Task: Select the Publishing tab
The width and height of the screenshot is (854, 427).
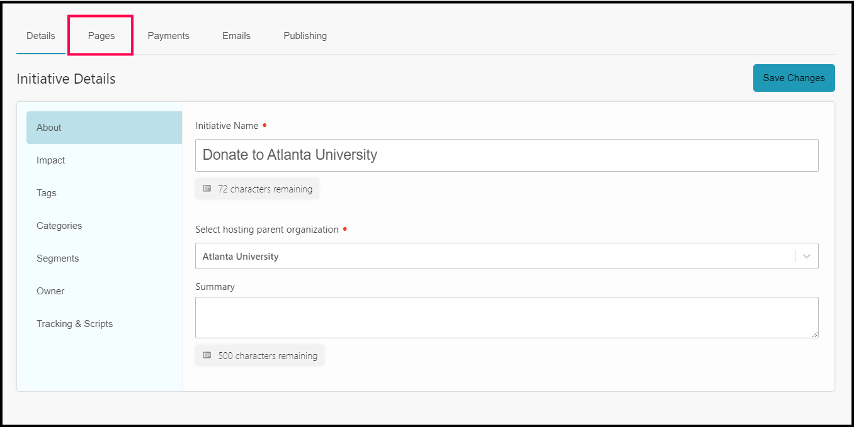Action: (x=305, y=36)
